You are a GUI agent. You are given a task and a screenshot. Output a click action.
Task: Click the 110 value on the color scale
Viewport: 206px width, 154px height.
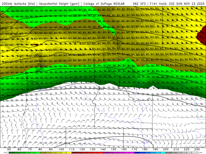pos(72,149)
